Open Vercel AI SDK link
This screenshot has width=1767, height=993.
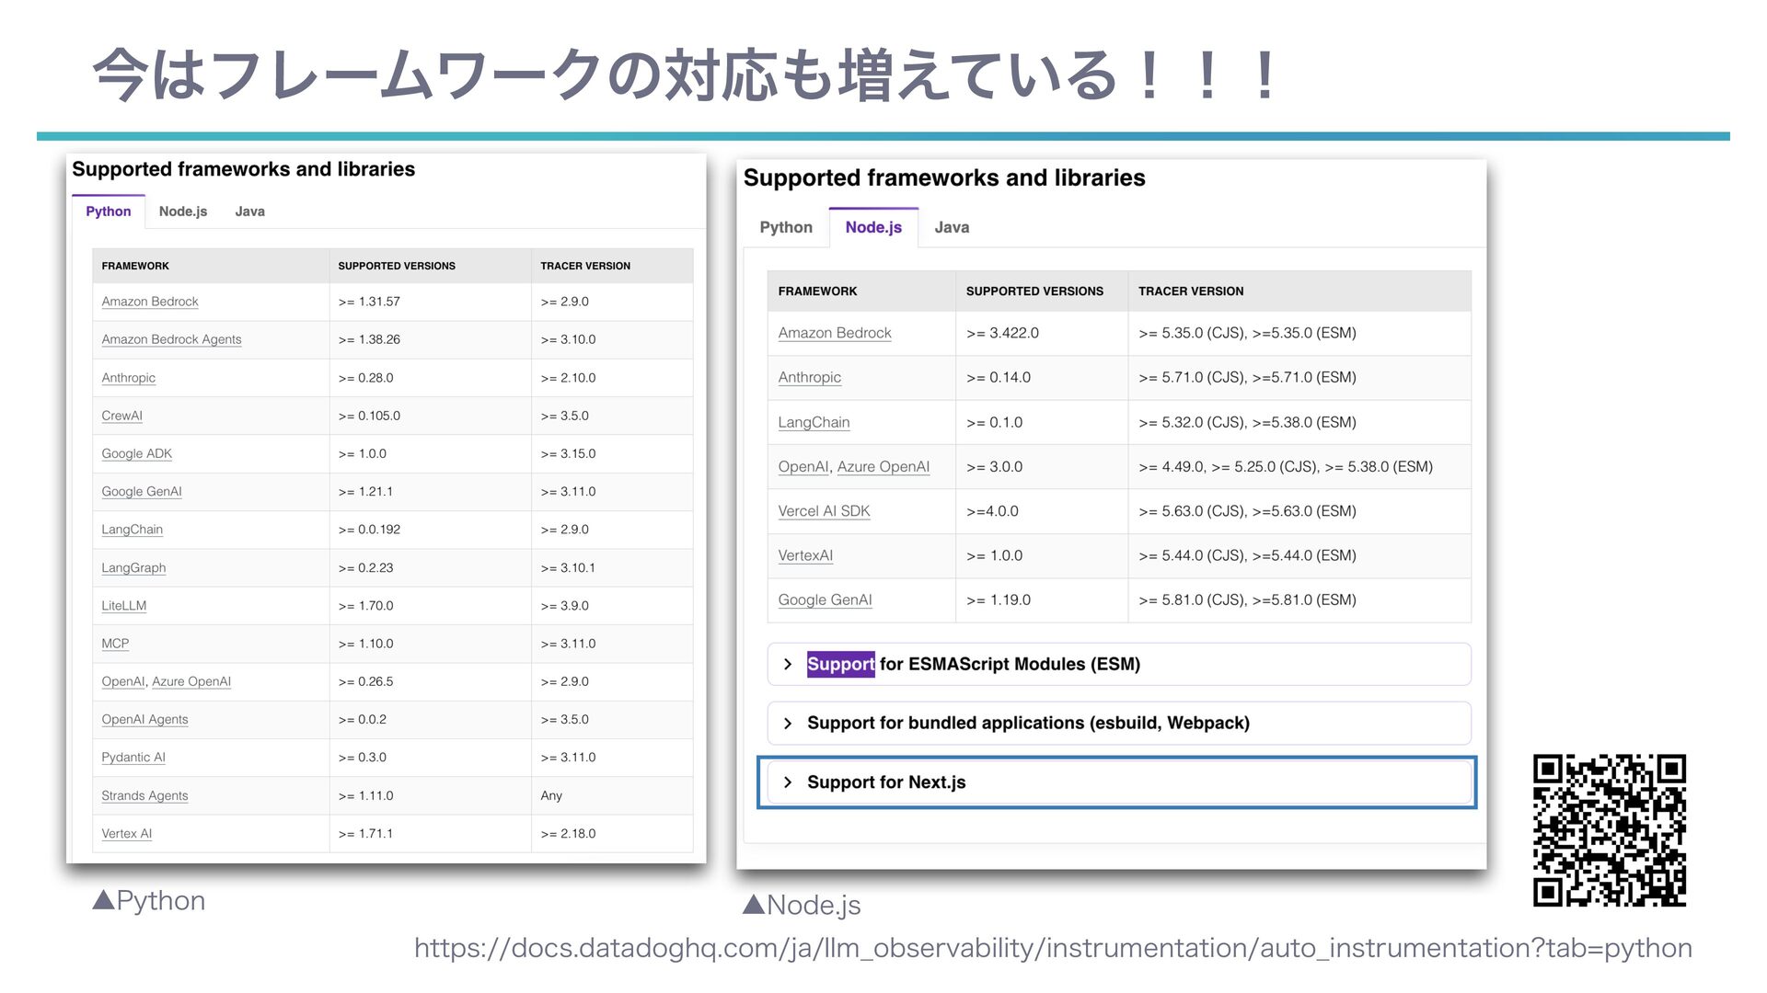[x=824, y=511]
